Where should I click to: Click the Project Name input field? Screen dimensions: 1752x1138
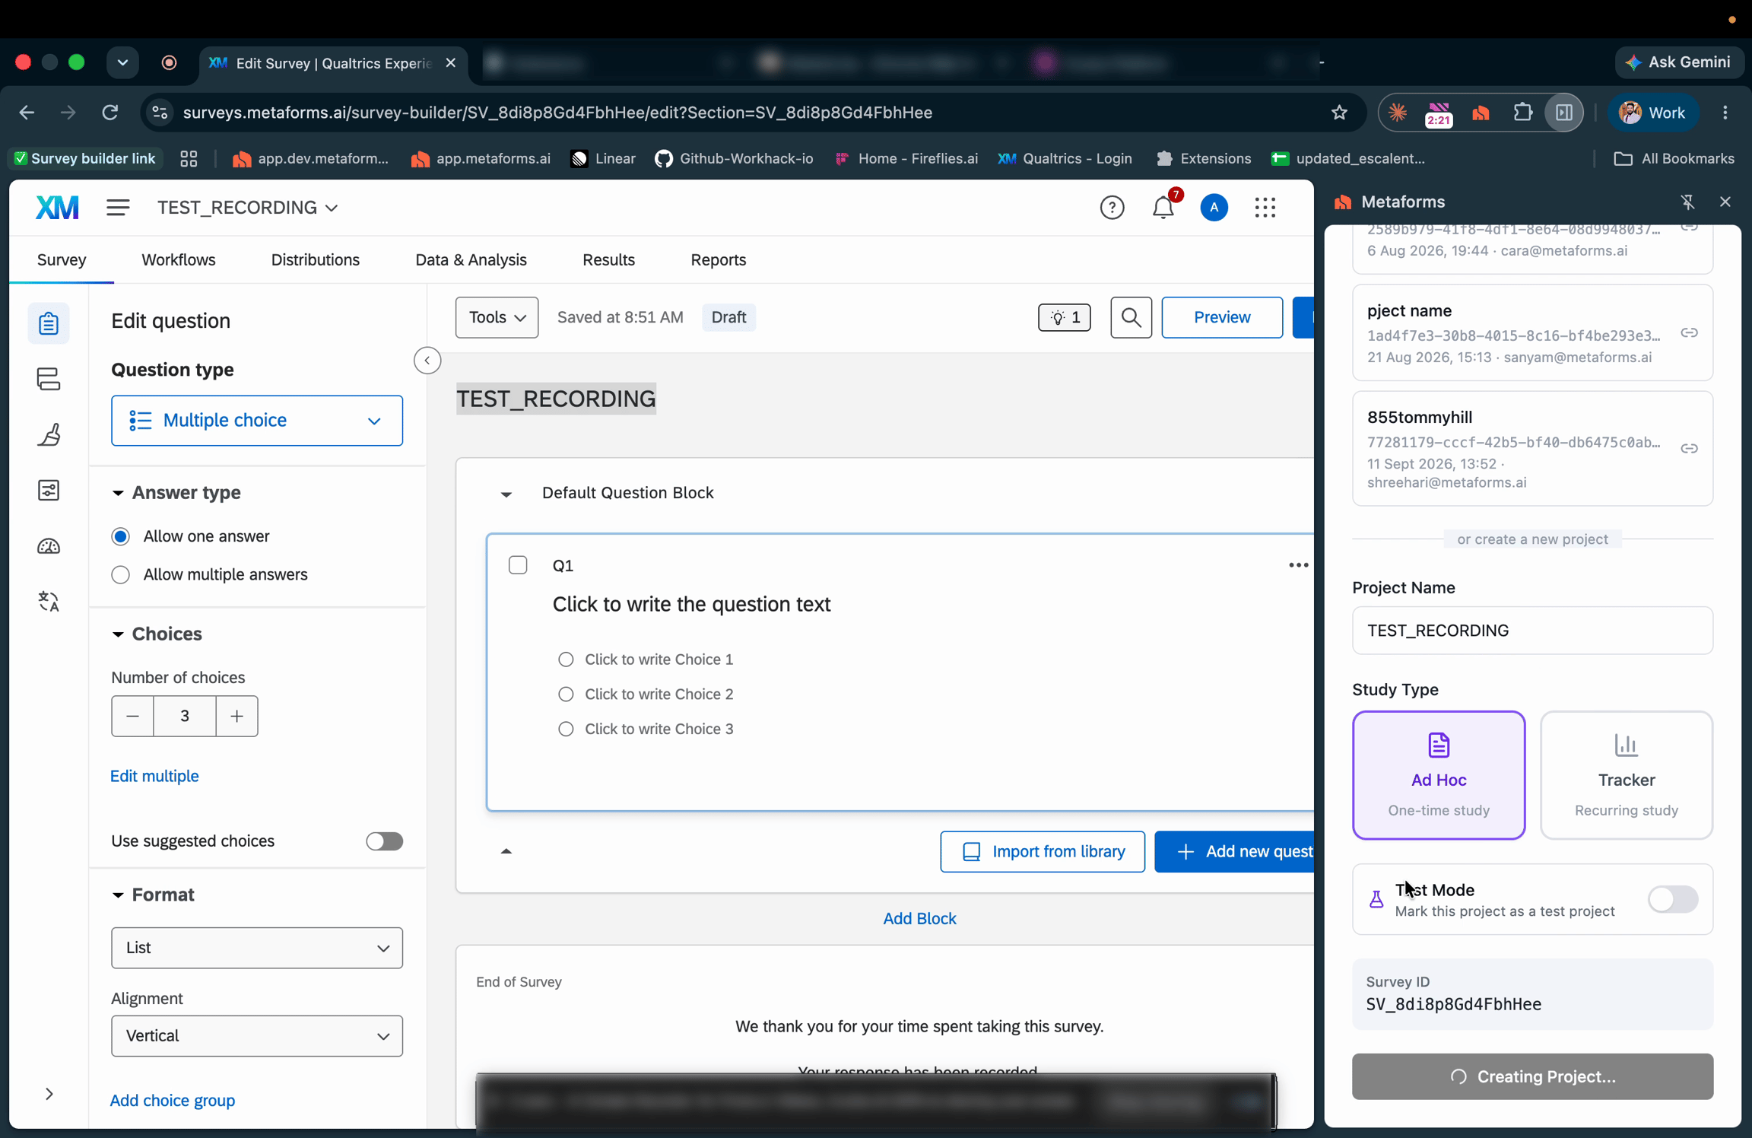coord(1531,631)
